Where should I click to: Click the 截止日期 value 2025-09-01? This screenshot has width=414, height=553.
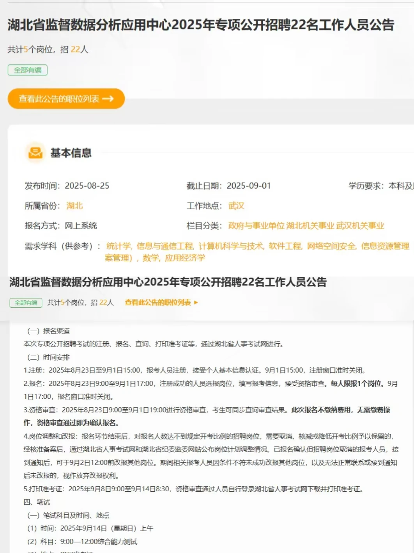tap(249, 186)
